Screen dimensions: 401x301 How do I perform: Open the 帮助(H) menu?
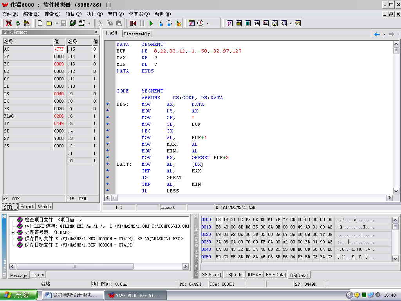(163, 14)
